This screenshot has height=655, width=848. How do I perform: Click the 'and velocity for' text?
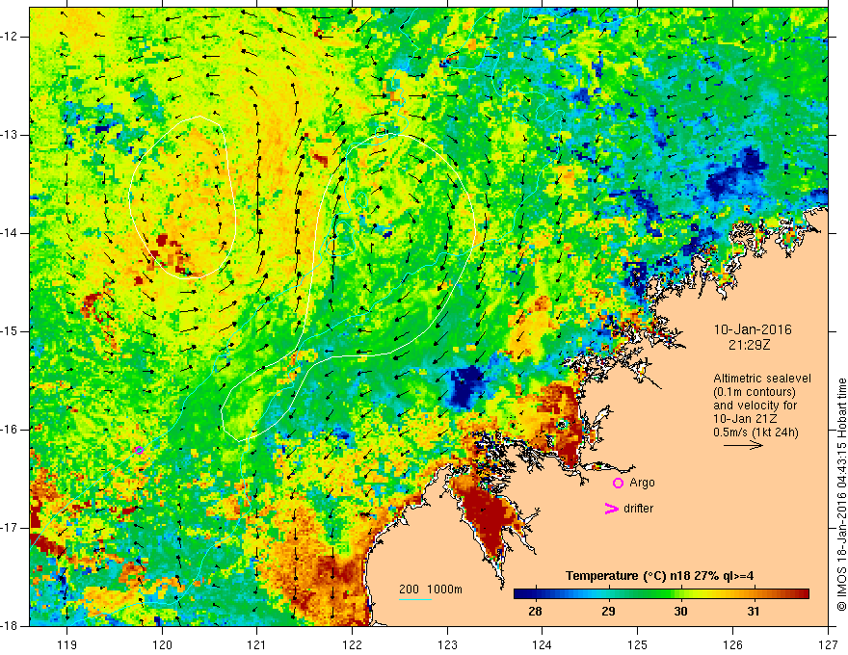click(755, 406)
